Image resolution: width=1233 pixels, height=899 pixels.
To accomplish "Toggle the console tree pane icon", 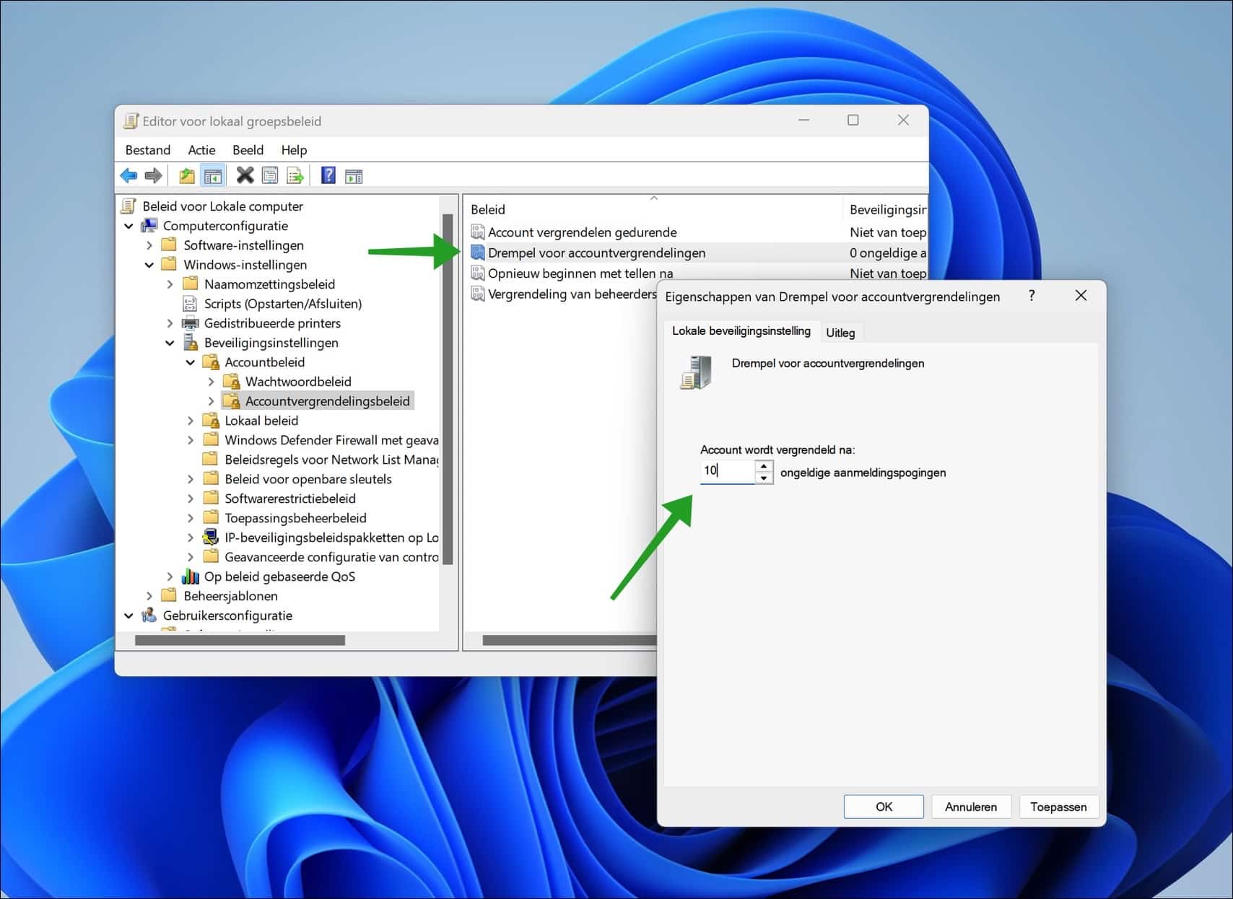I will 213,175.
